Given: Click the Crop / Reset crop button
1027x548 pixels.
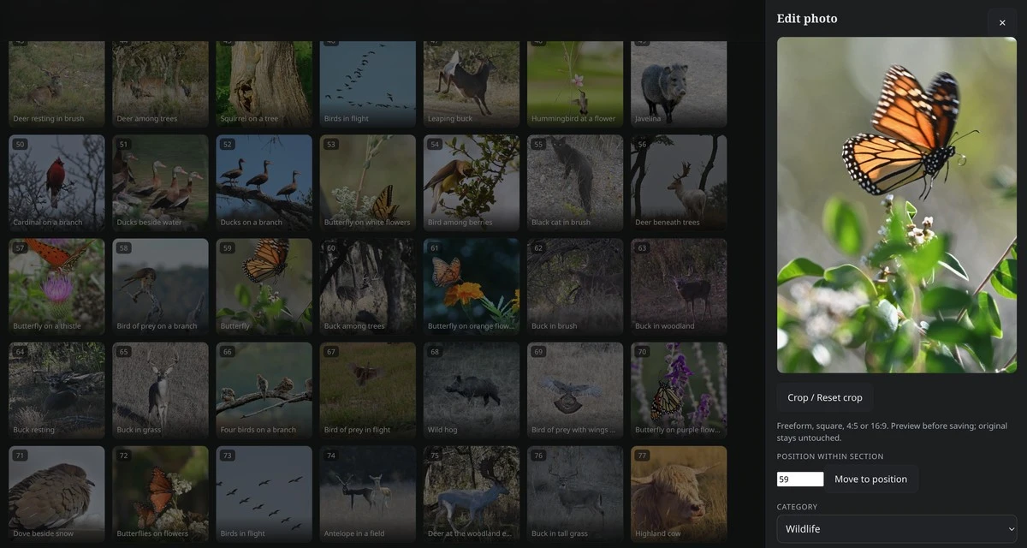Looking at the screenshot, I should pos(825,397).
